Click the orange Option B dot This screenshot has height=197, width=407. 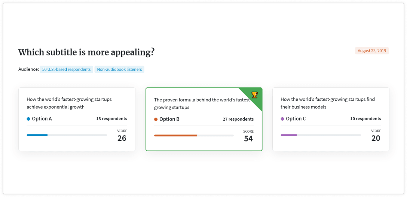(x=156, y=119)
